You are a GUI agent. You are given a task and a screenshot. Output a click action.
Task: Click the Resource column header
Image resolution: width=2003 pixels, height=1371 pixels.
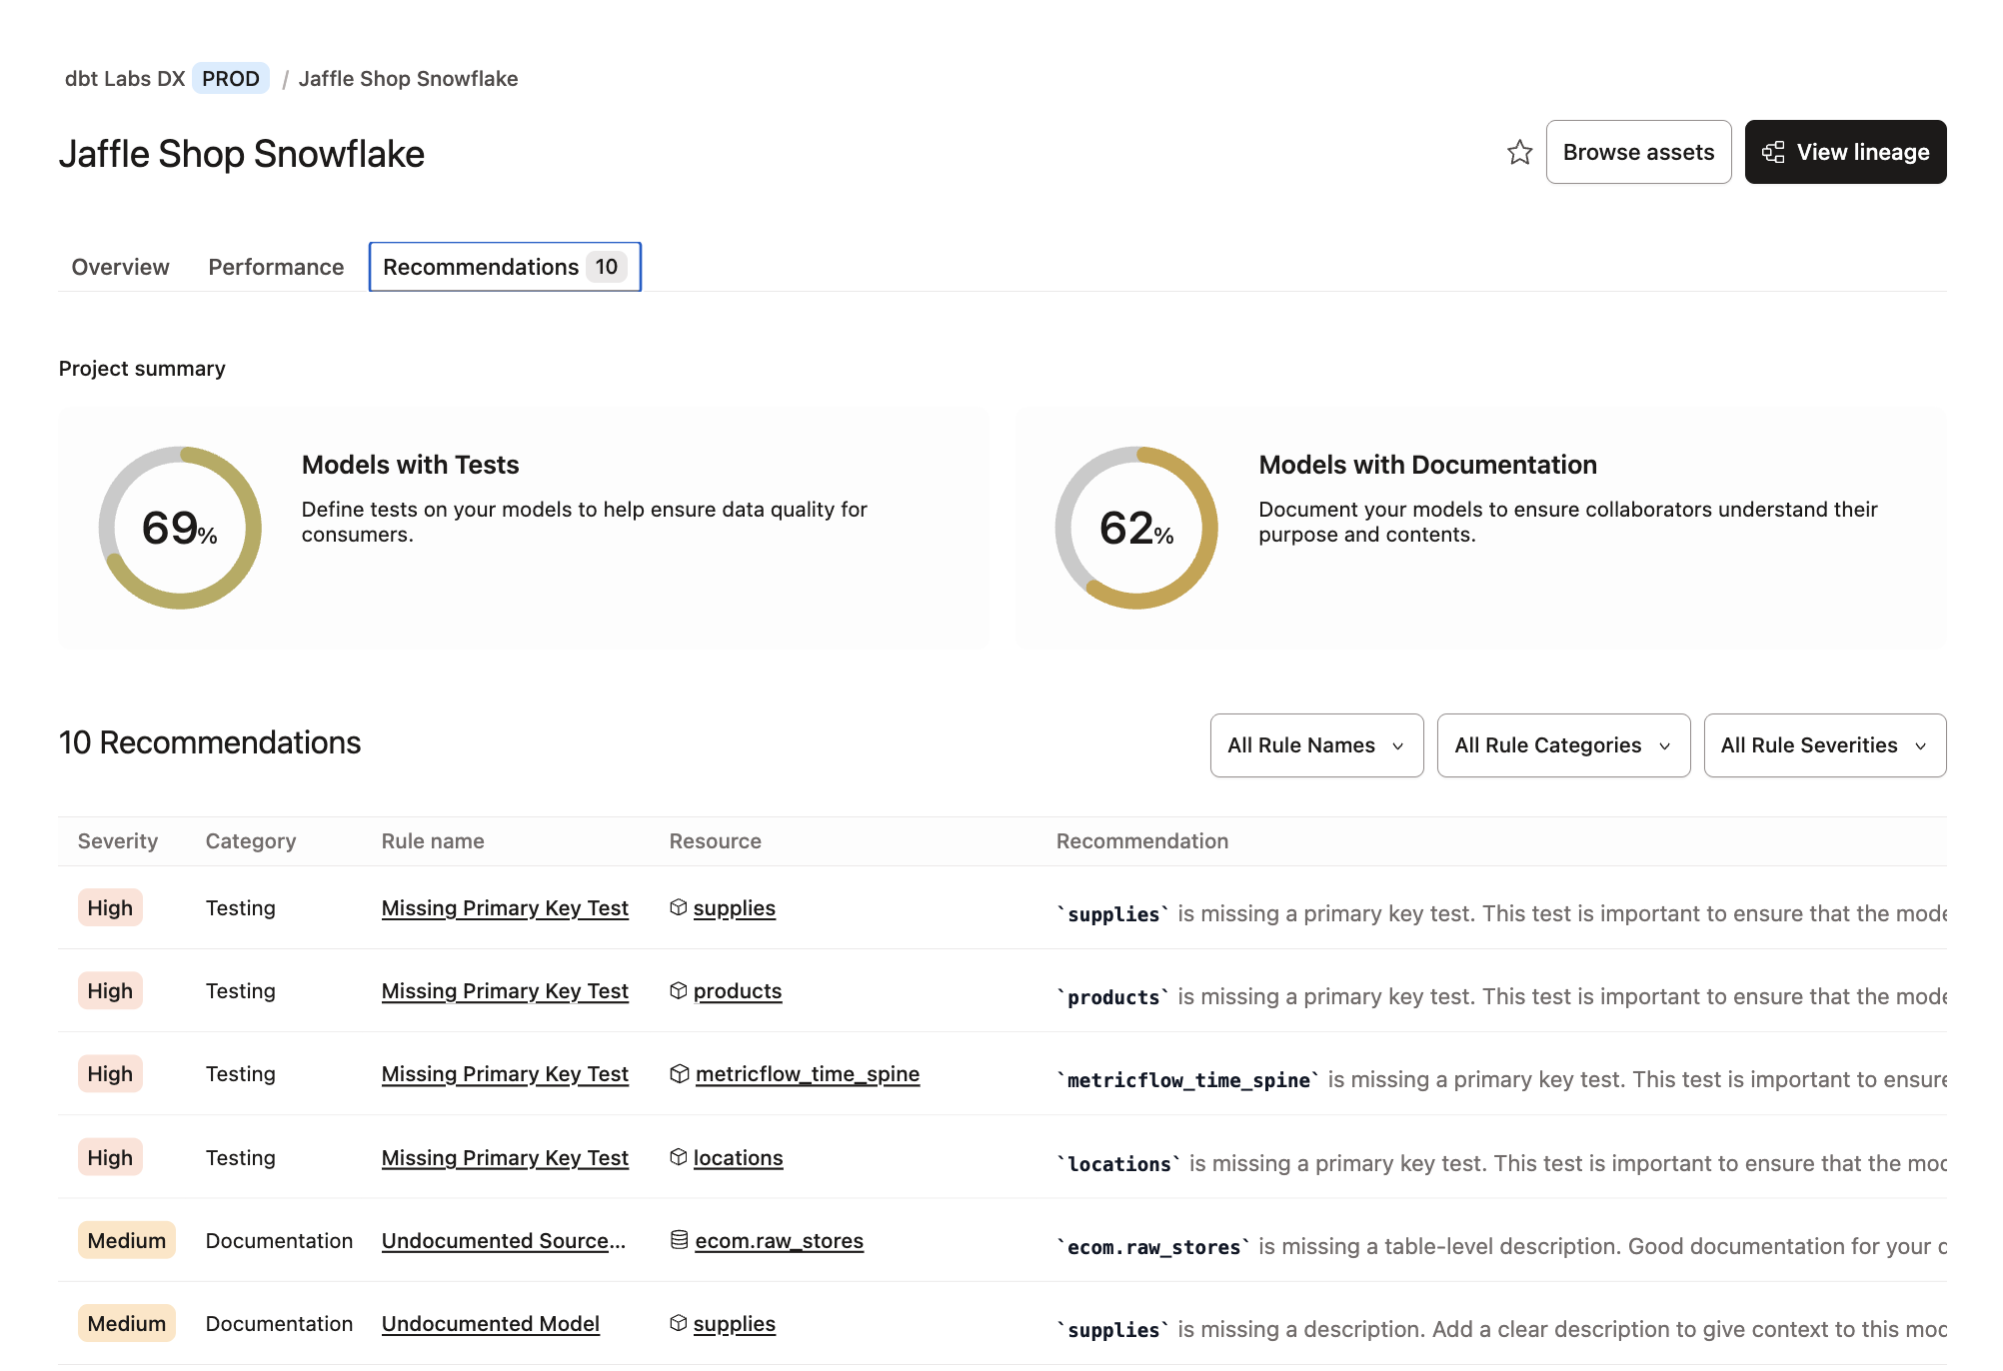tap(716, 841)
